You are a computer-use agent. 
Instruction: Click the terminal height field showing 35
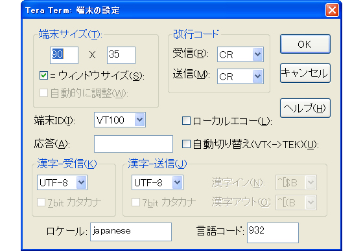[x=121, y=55]
